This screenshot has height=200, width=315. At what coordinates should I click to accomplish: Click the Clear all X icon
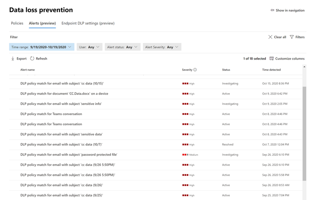tap(270, 37)
